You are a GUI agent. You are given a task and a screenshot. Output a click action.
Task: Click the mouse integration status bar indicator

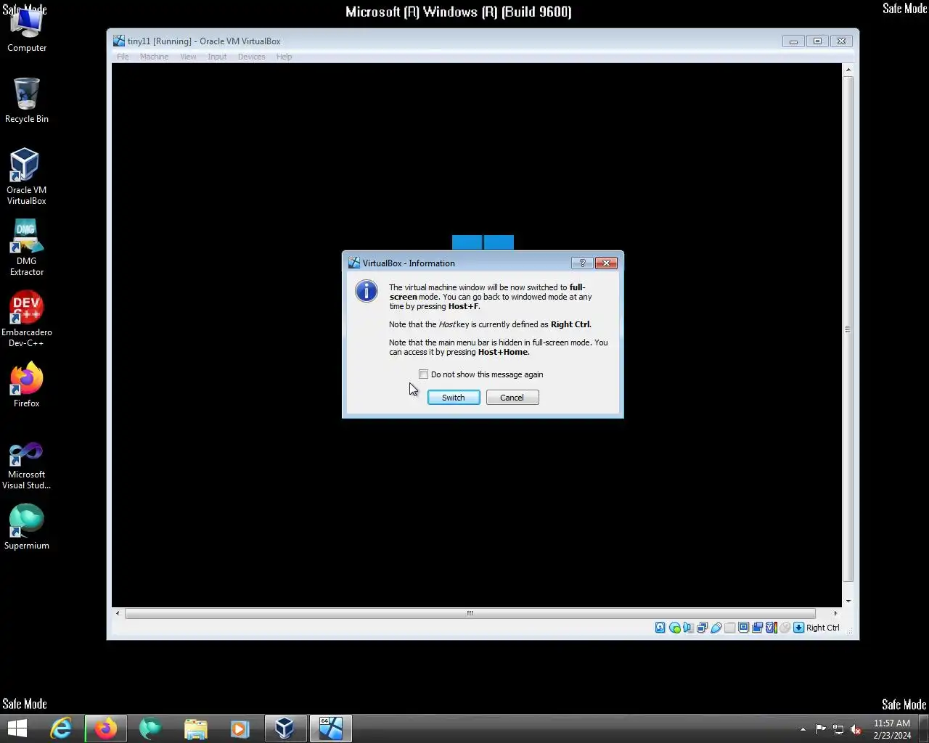pos(785,628)
